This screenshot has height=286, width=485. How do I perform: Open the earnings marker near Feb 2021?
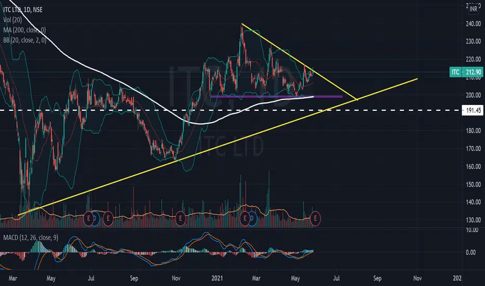click(x=245, y=218)
